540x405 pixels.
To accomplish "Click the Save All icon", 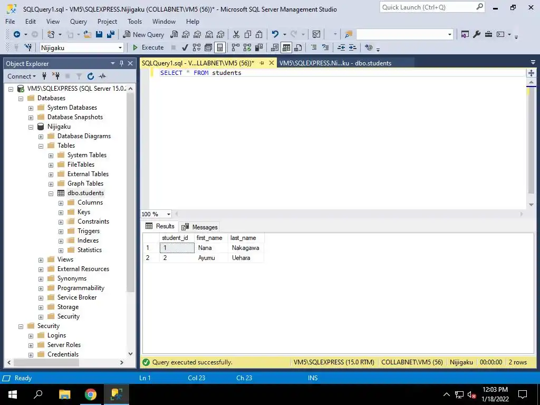I will (x=111, y=34).
